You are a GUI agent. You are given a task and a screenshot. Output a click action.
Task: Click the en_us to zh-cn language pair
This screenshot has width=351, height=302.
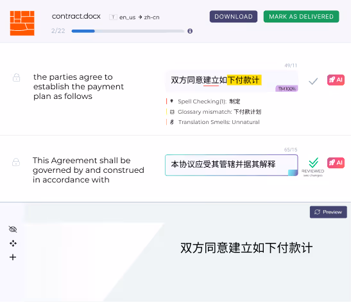tap(139, 17)
